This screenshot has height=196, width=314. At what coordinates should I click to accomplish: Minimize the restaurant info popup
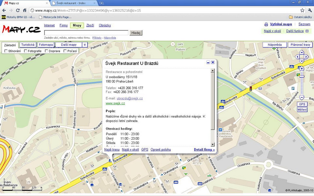(x=208, y=62)
